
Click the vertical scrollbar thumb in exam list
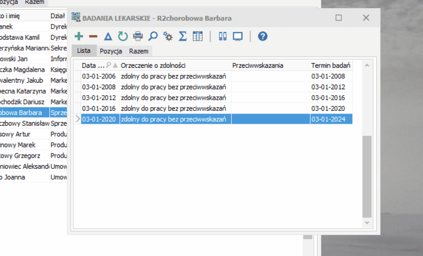point(367,177)
